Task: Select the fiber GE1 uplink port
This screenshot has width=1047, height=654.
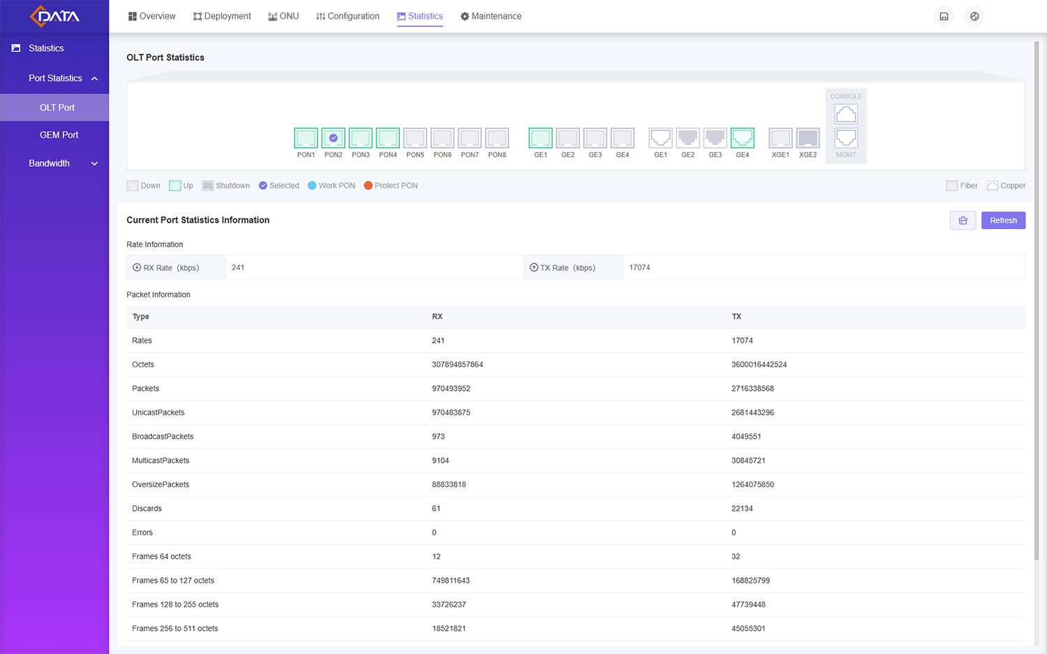Action: pyautogui.click(x=540, y=138)
